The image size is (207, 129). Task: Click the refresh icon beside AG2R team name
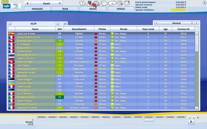click(x=65, y=23)
